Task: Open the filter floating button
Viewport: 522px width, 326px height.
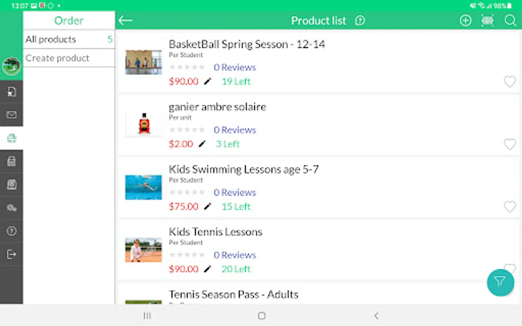Action: 500,283
